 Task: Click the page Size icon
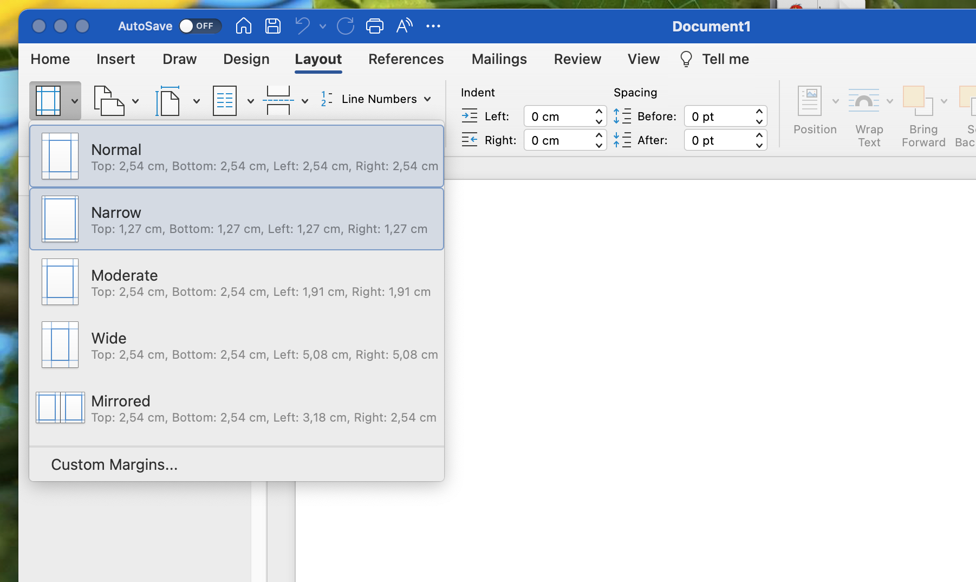168,101
